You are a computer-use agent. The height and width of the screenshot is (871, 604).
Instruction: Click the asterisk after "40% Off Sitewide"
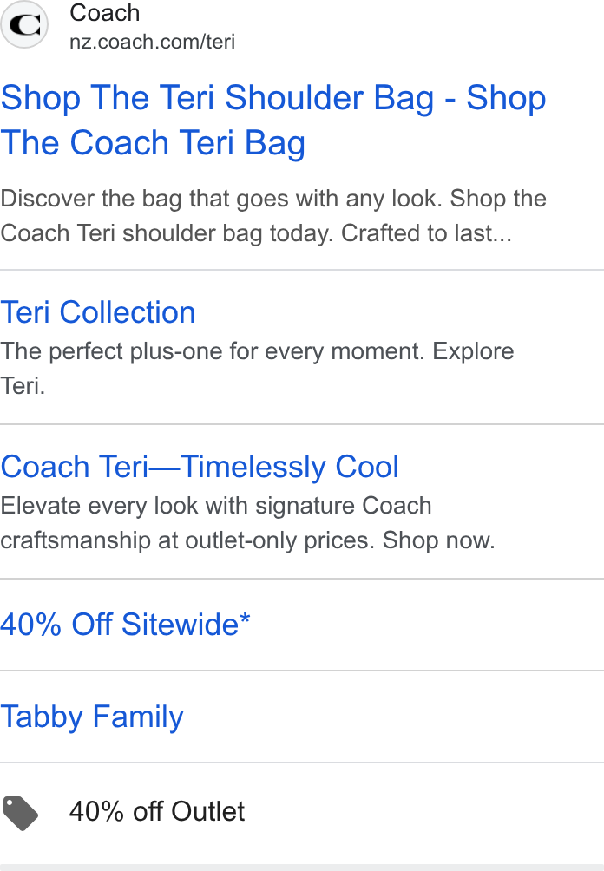[245, 619]
